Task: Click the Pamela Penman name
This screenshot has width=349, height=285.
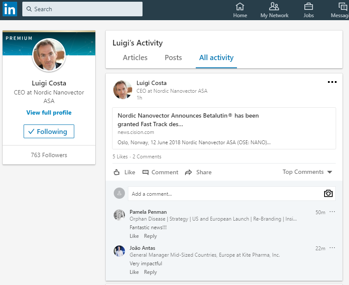Action: 148,212
